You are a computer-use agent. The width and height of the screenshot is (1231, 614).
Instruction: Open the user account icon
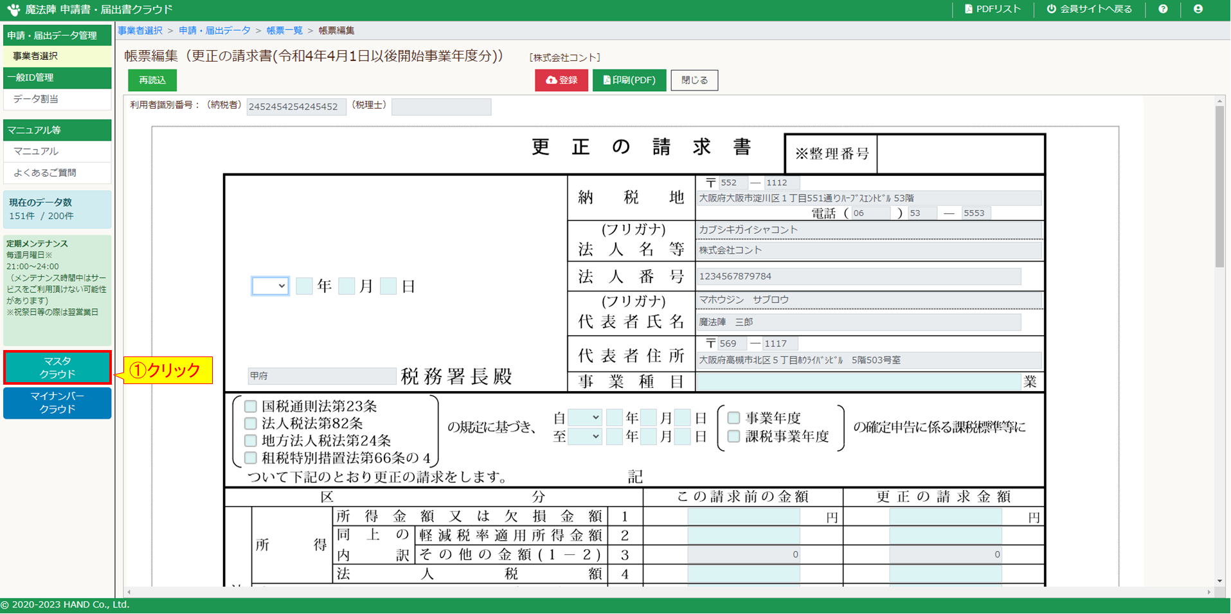coord(1198,9)
